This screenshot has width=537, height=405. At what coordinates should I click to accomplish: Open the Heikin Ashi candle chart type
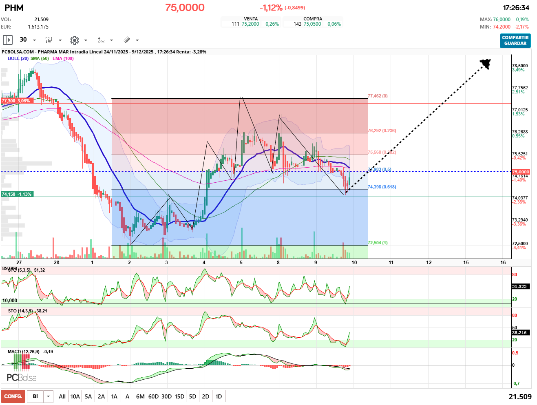point(49,40)
